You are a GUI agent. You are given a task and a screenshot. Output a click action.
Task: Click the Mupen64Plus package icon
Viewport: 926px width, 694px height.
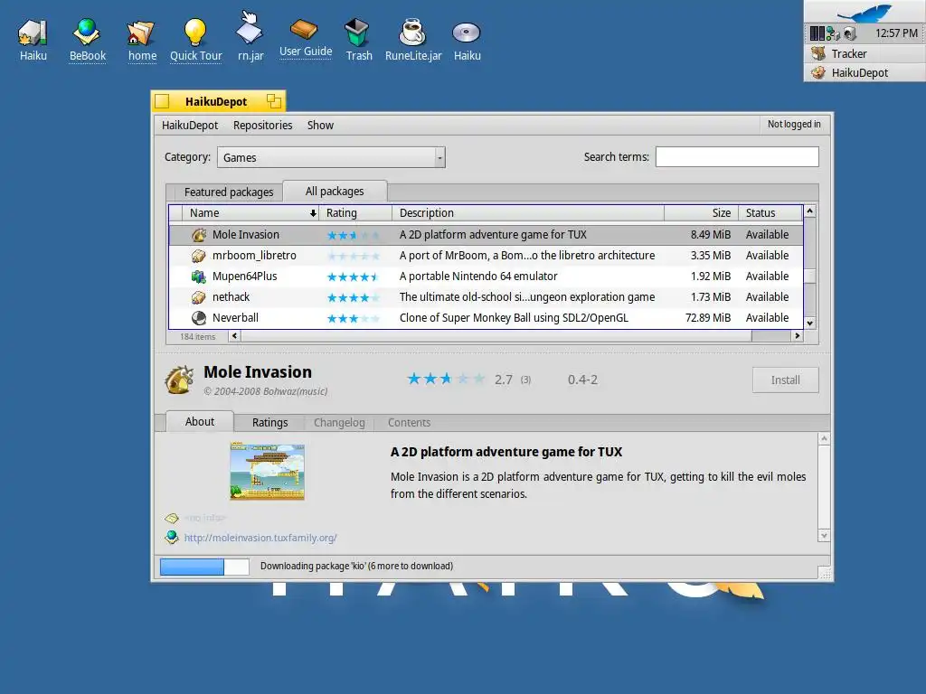click(x=199, y=277)
